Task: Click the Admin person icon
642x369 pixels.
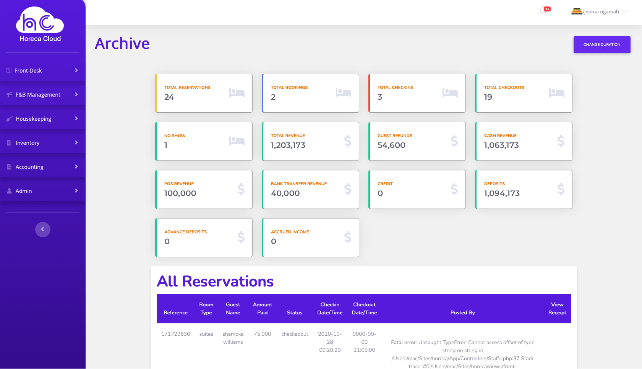Action: pos(9,191)
